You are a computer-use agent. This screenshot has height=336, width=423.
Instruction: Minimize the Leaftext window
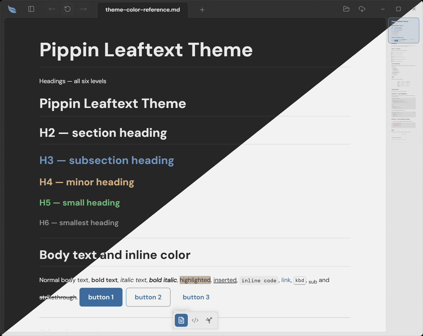[x=383, y=9]
